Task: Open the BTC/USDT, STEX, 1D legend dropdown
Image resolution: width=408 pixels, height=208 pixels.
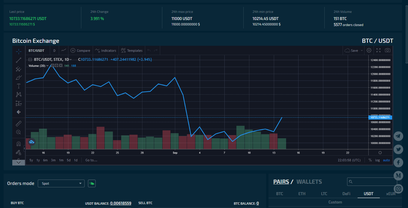Action: (x=53, y=60)
